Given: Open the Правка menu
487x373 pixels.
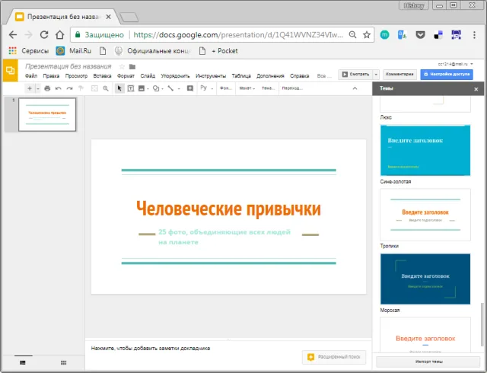Looking at the screenshot, I should tap(51, 76).
